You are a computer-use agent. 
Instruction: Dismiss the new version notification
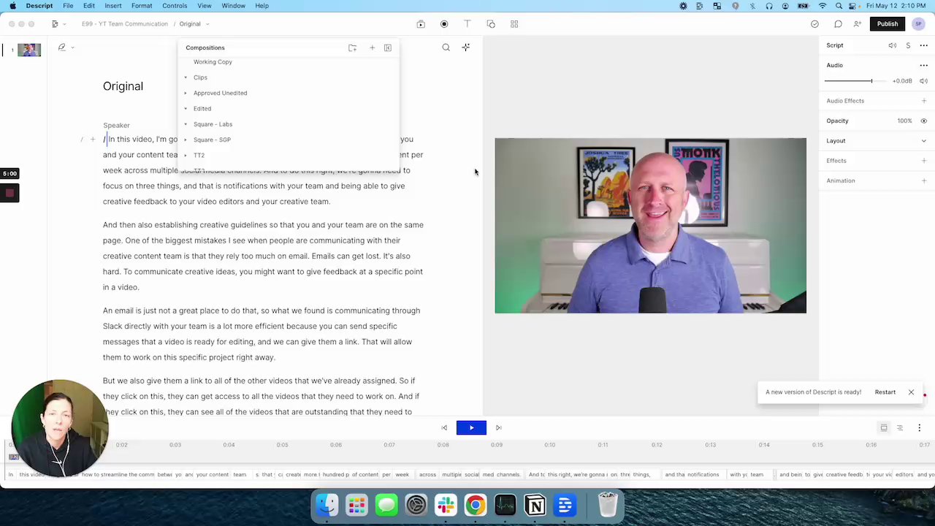pyautogui.click(x=911, y=392)
